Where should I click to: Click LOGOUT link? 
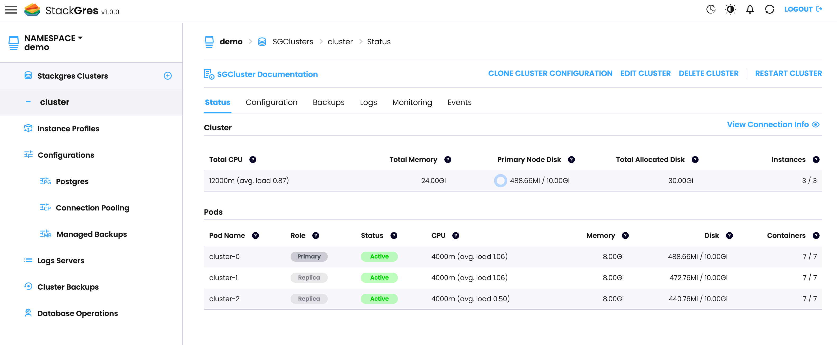803,9
